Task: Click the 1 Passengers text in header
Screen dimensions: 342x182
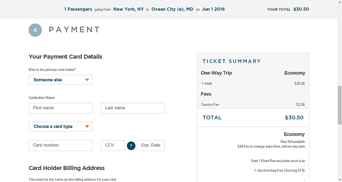Action: coord(78,9)
